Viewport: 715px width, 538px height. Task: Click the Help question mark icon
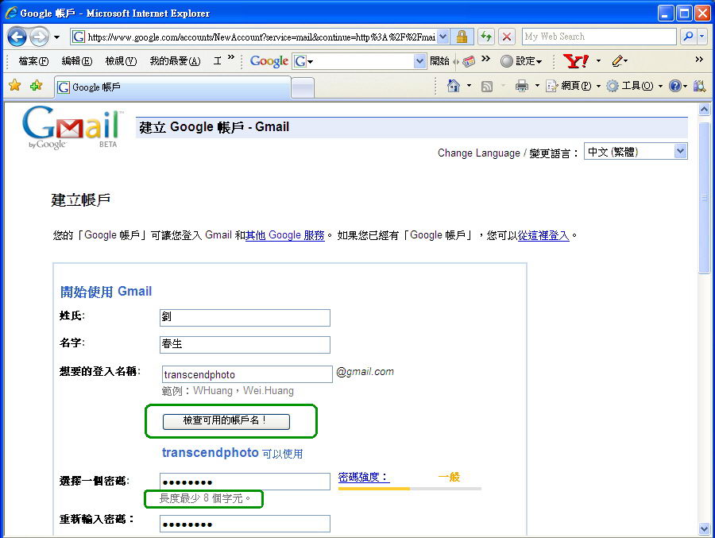coord(675,86)
